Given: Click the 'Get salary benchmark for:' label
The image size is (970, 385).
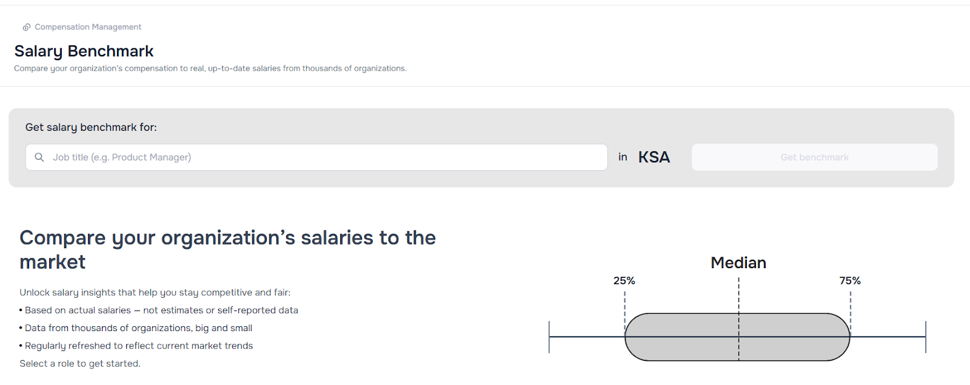Looking at the screenshot, I should 91,127.
